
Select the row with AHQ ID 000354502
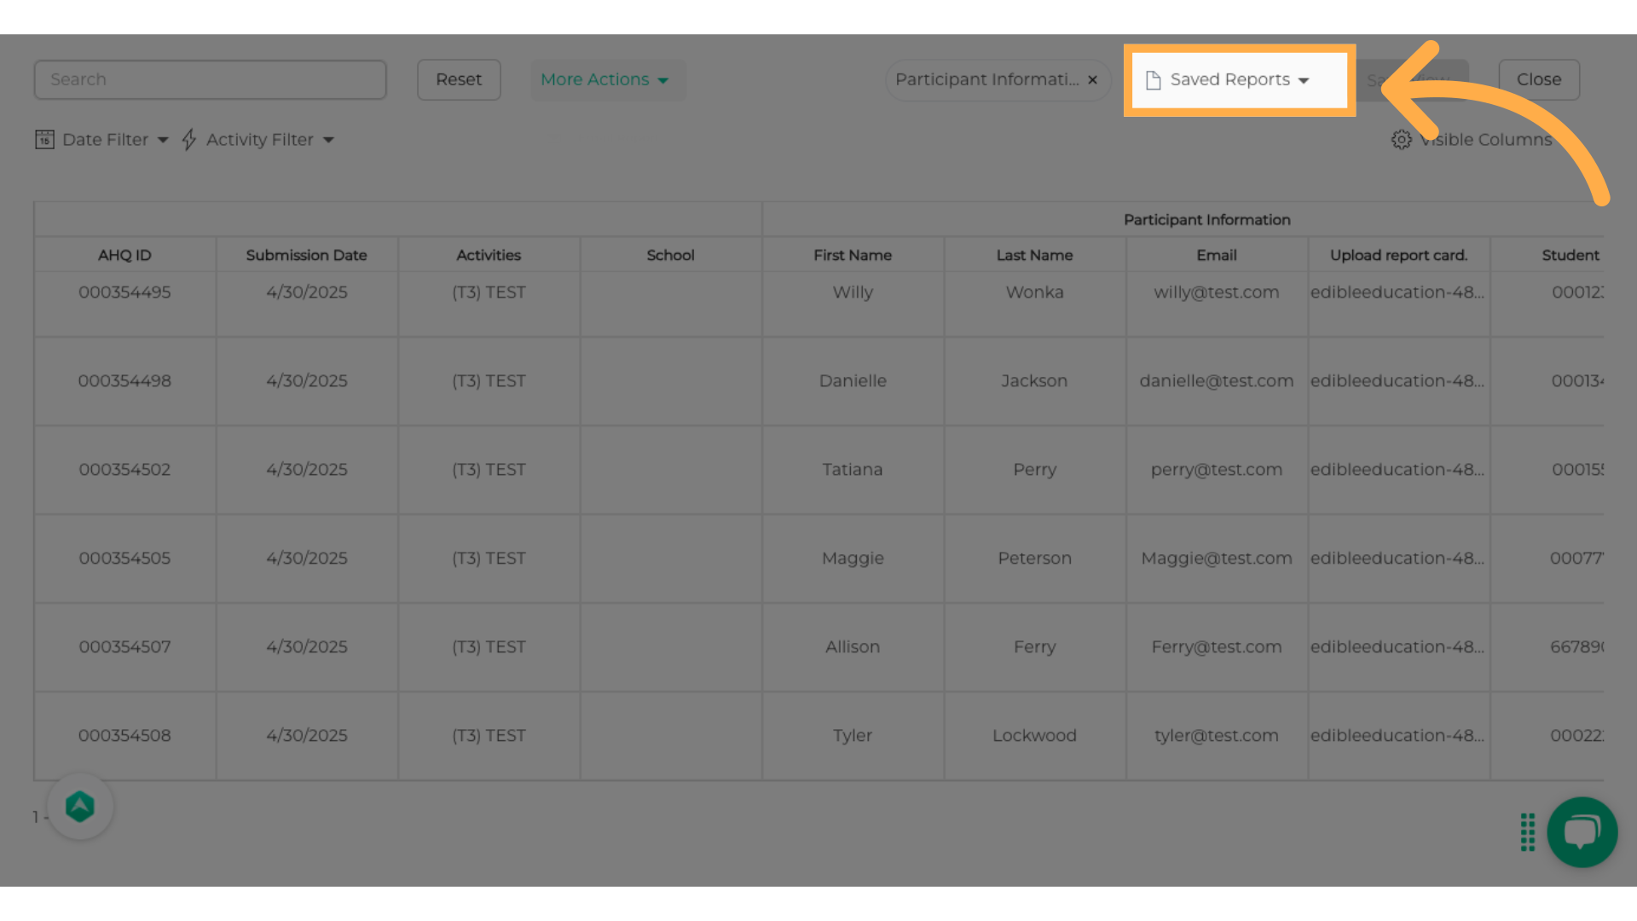pos(124,470)
